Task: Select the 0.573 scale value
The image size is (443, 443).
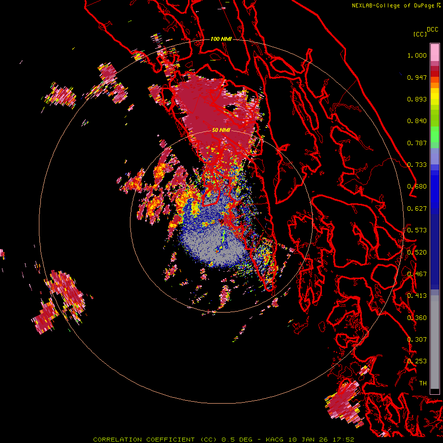Action: [x=417, y=230]
